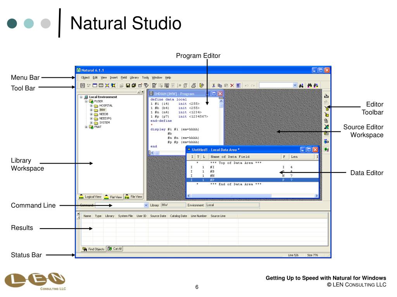
Task: Click 'Size 776' in the status bar
Action: [x=312, y=255]
